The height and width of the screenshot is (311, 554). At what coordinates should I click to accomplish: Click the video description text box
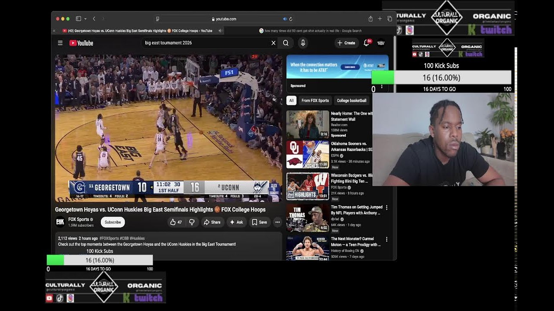(x=168, y=246)
